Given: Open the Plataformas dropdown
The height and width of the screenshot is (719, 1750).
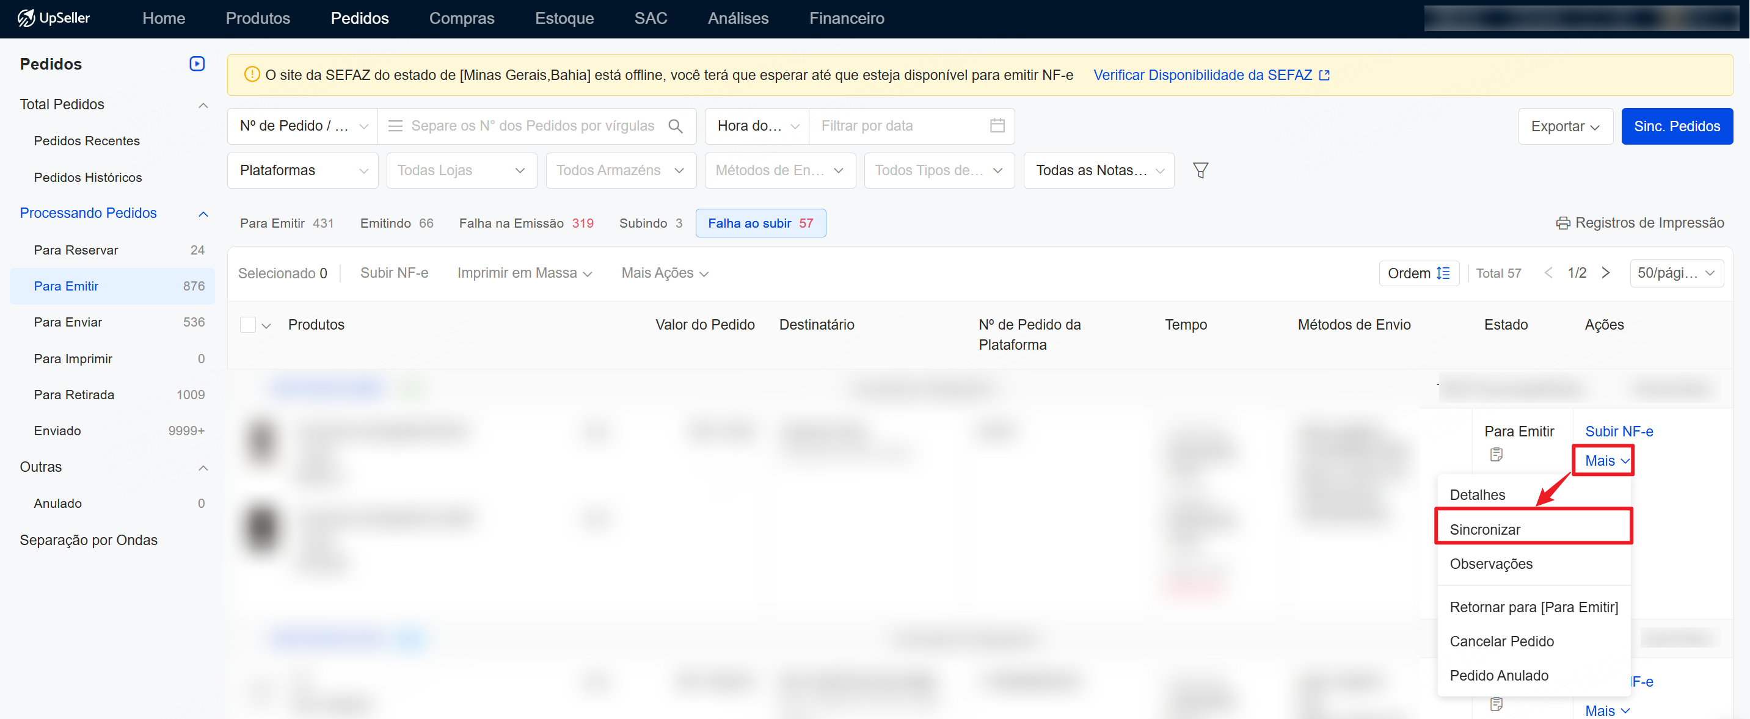Looking at the screenshot, I should click(x=302, y=170).
